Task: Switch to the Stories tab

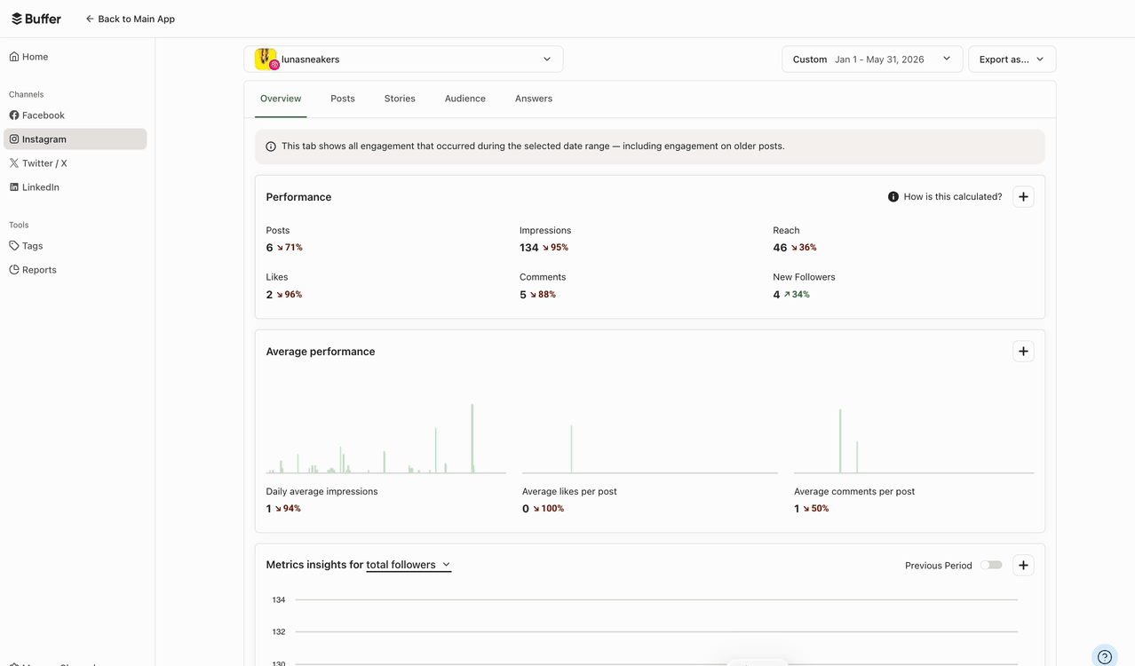Action: (400, 99)
